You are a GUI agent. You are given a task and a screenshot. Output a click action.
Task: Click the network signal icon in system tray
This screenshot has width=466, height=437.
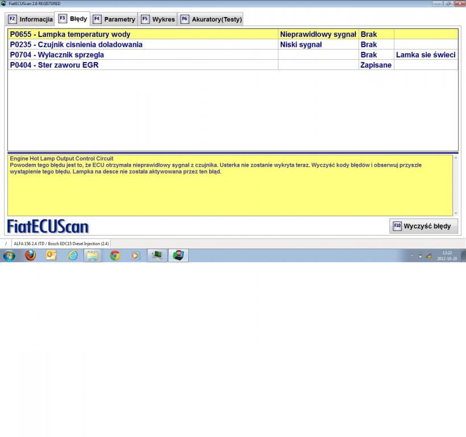point(428,256)
